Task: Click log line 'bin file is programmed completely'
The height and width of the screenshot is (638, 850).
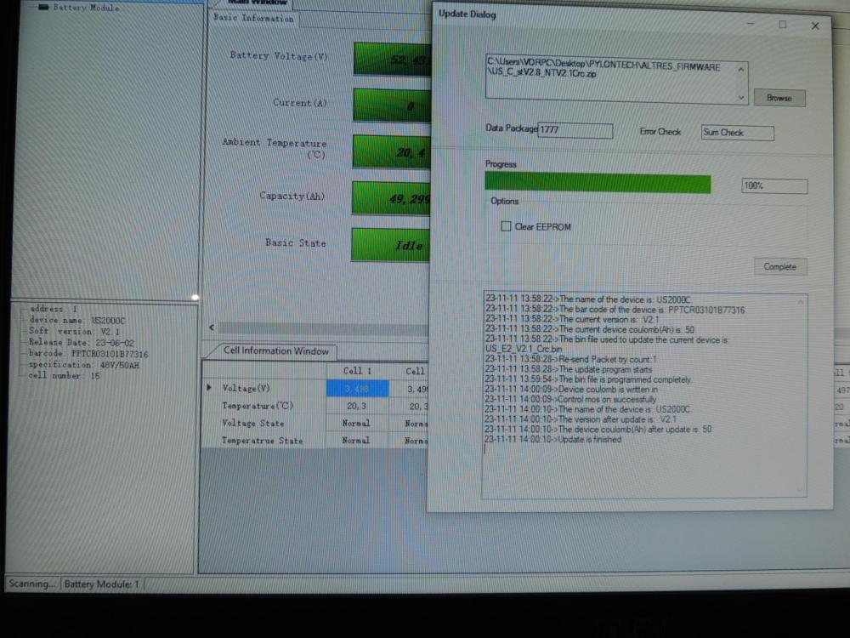Action: coord(588,379)
